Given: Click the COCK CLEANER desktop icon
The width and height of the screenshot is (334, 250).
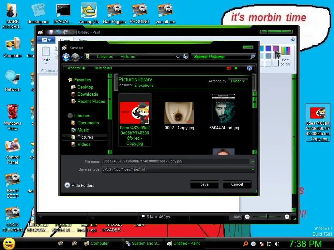Looking at the screenshot, I should tap(13, 219).
